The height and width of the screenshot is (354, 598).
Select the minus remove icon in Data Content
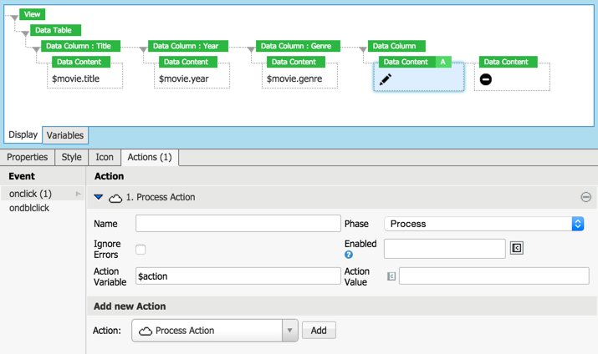coord(485,79)
